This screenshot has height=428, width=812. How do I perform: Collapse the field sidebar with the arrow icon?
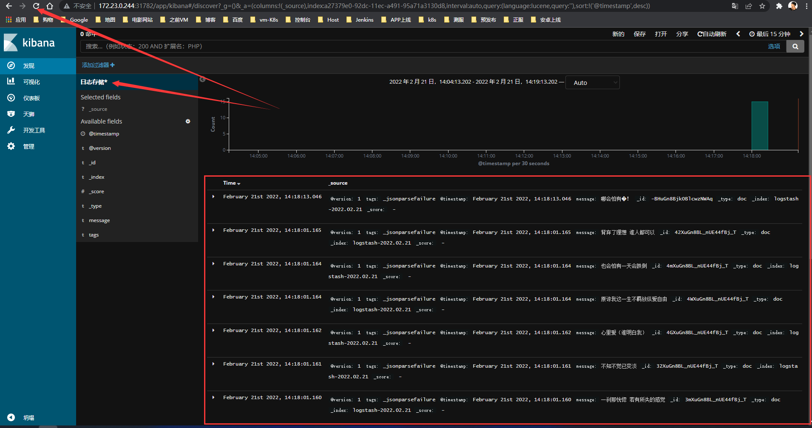pyautogui.click(x=203, y=79)
